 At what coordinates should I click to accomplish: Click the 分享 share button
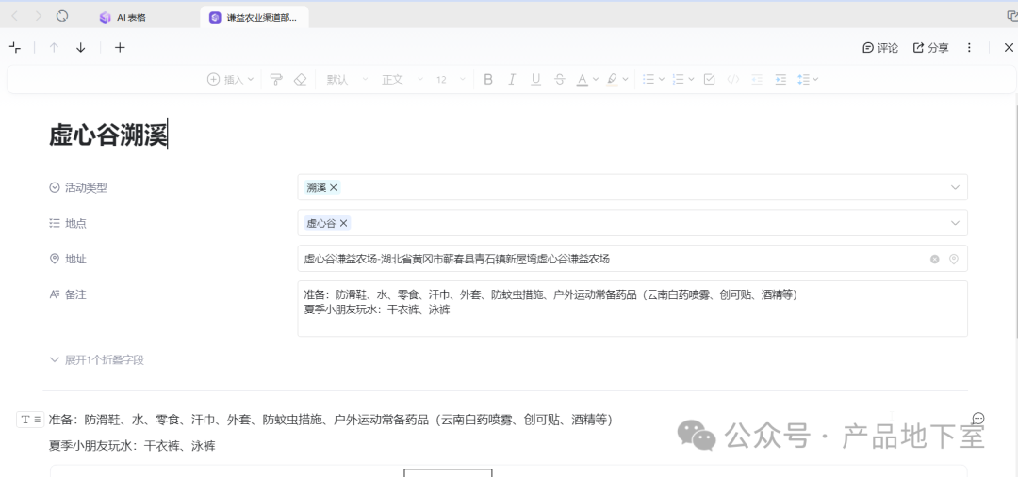point(930,48)
